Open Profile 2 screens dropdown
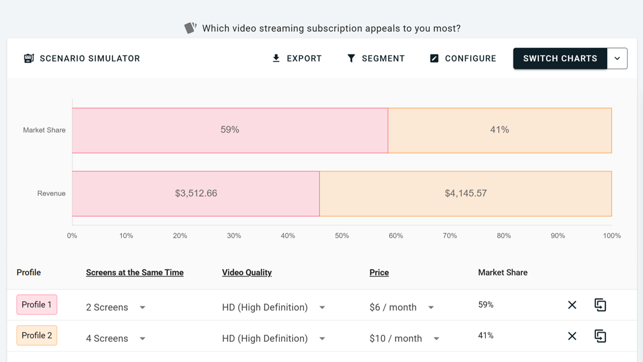The image size is (643, 362). point(143,338)
